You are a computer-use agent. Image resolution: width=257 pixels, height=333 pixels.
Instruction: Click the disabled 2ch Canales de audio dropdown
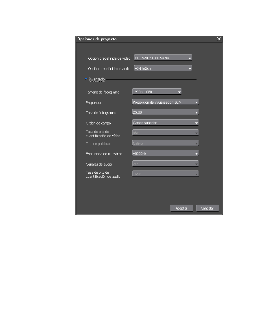(165, 164)
